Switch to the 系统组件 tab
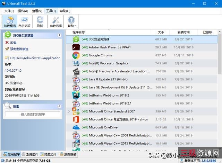 pyautogui.click(x=30, y=154)
